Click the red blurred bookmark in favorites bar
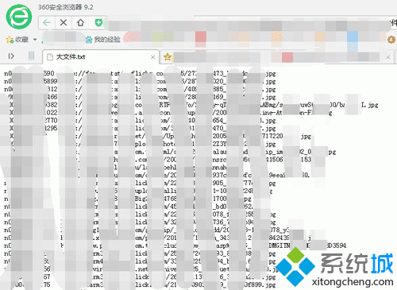The width and height of the screenshot is (397, 290). point(201,37)
